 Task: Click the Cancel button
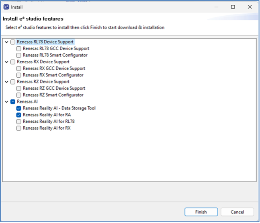click(x=237, y=212)
